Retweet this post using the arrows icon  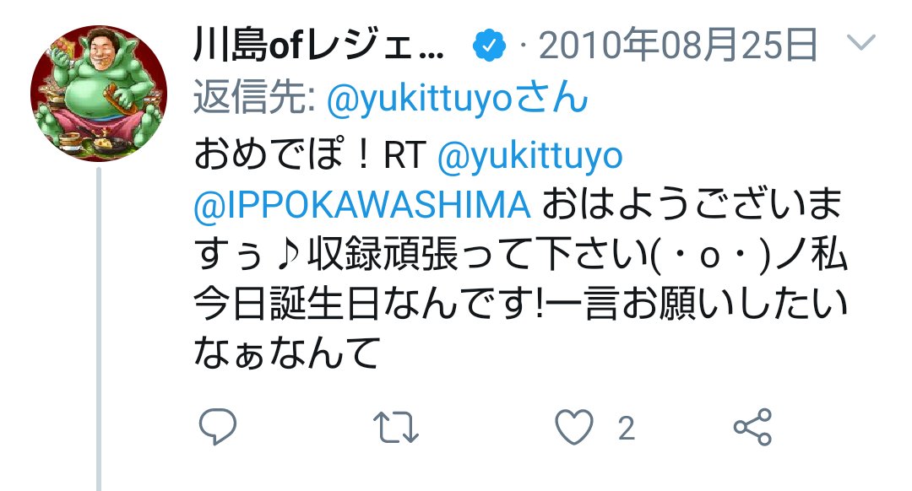click(395, 428)
